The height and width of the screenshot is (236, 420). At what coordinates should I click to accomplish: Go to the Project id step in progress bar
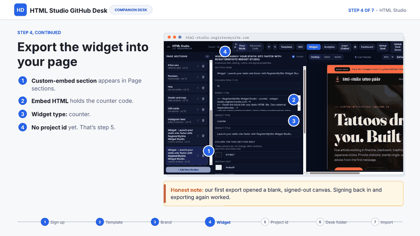click(275, 222)
